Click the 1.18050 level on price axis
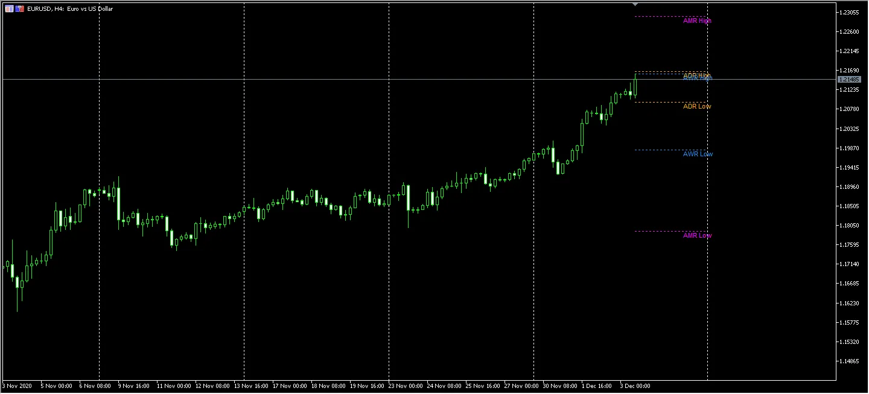This screenshot has height=394, width=869. pos(851,226)
